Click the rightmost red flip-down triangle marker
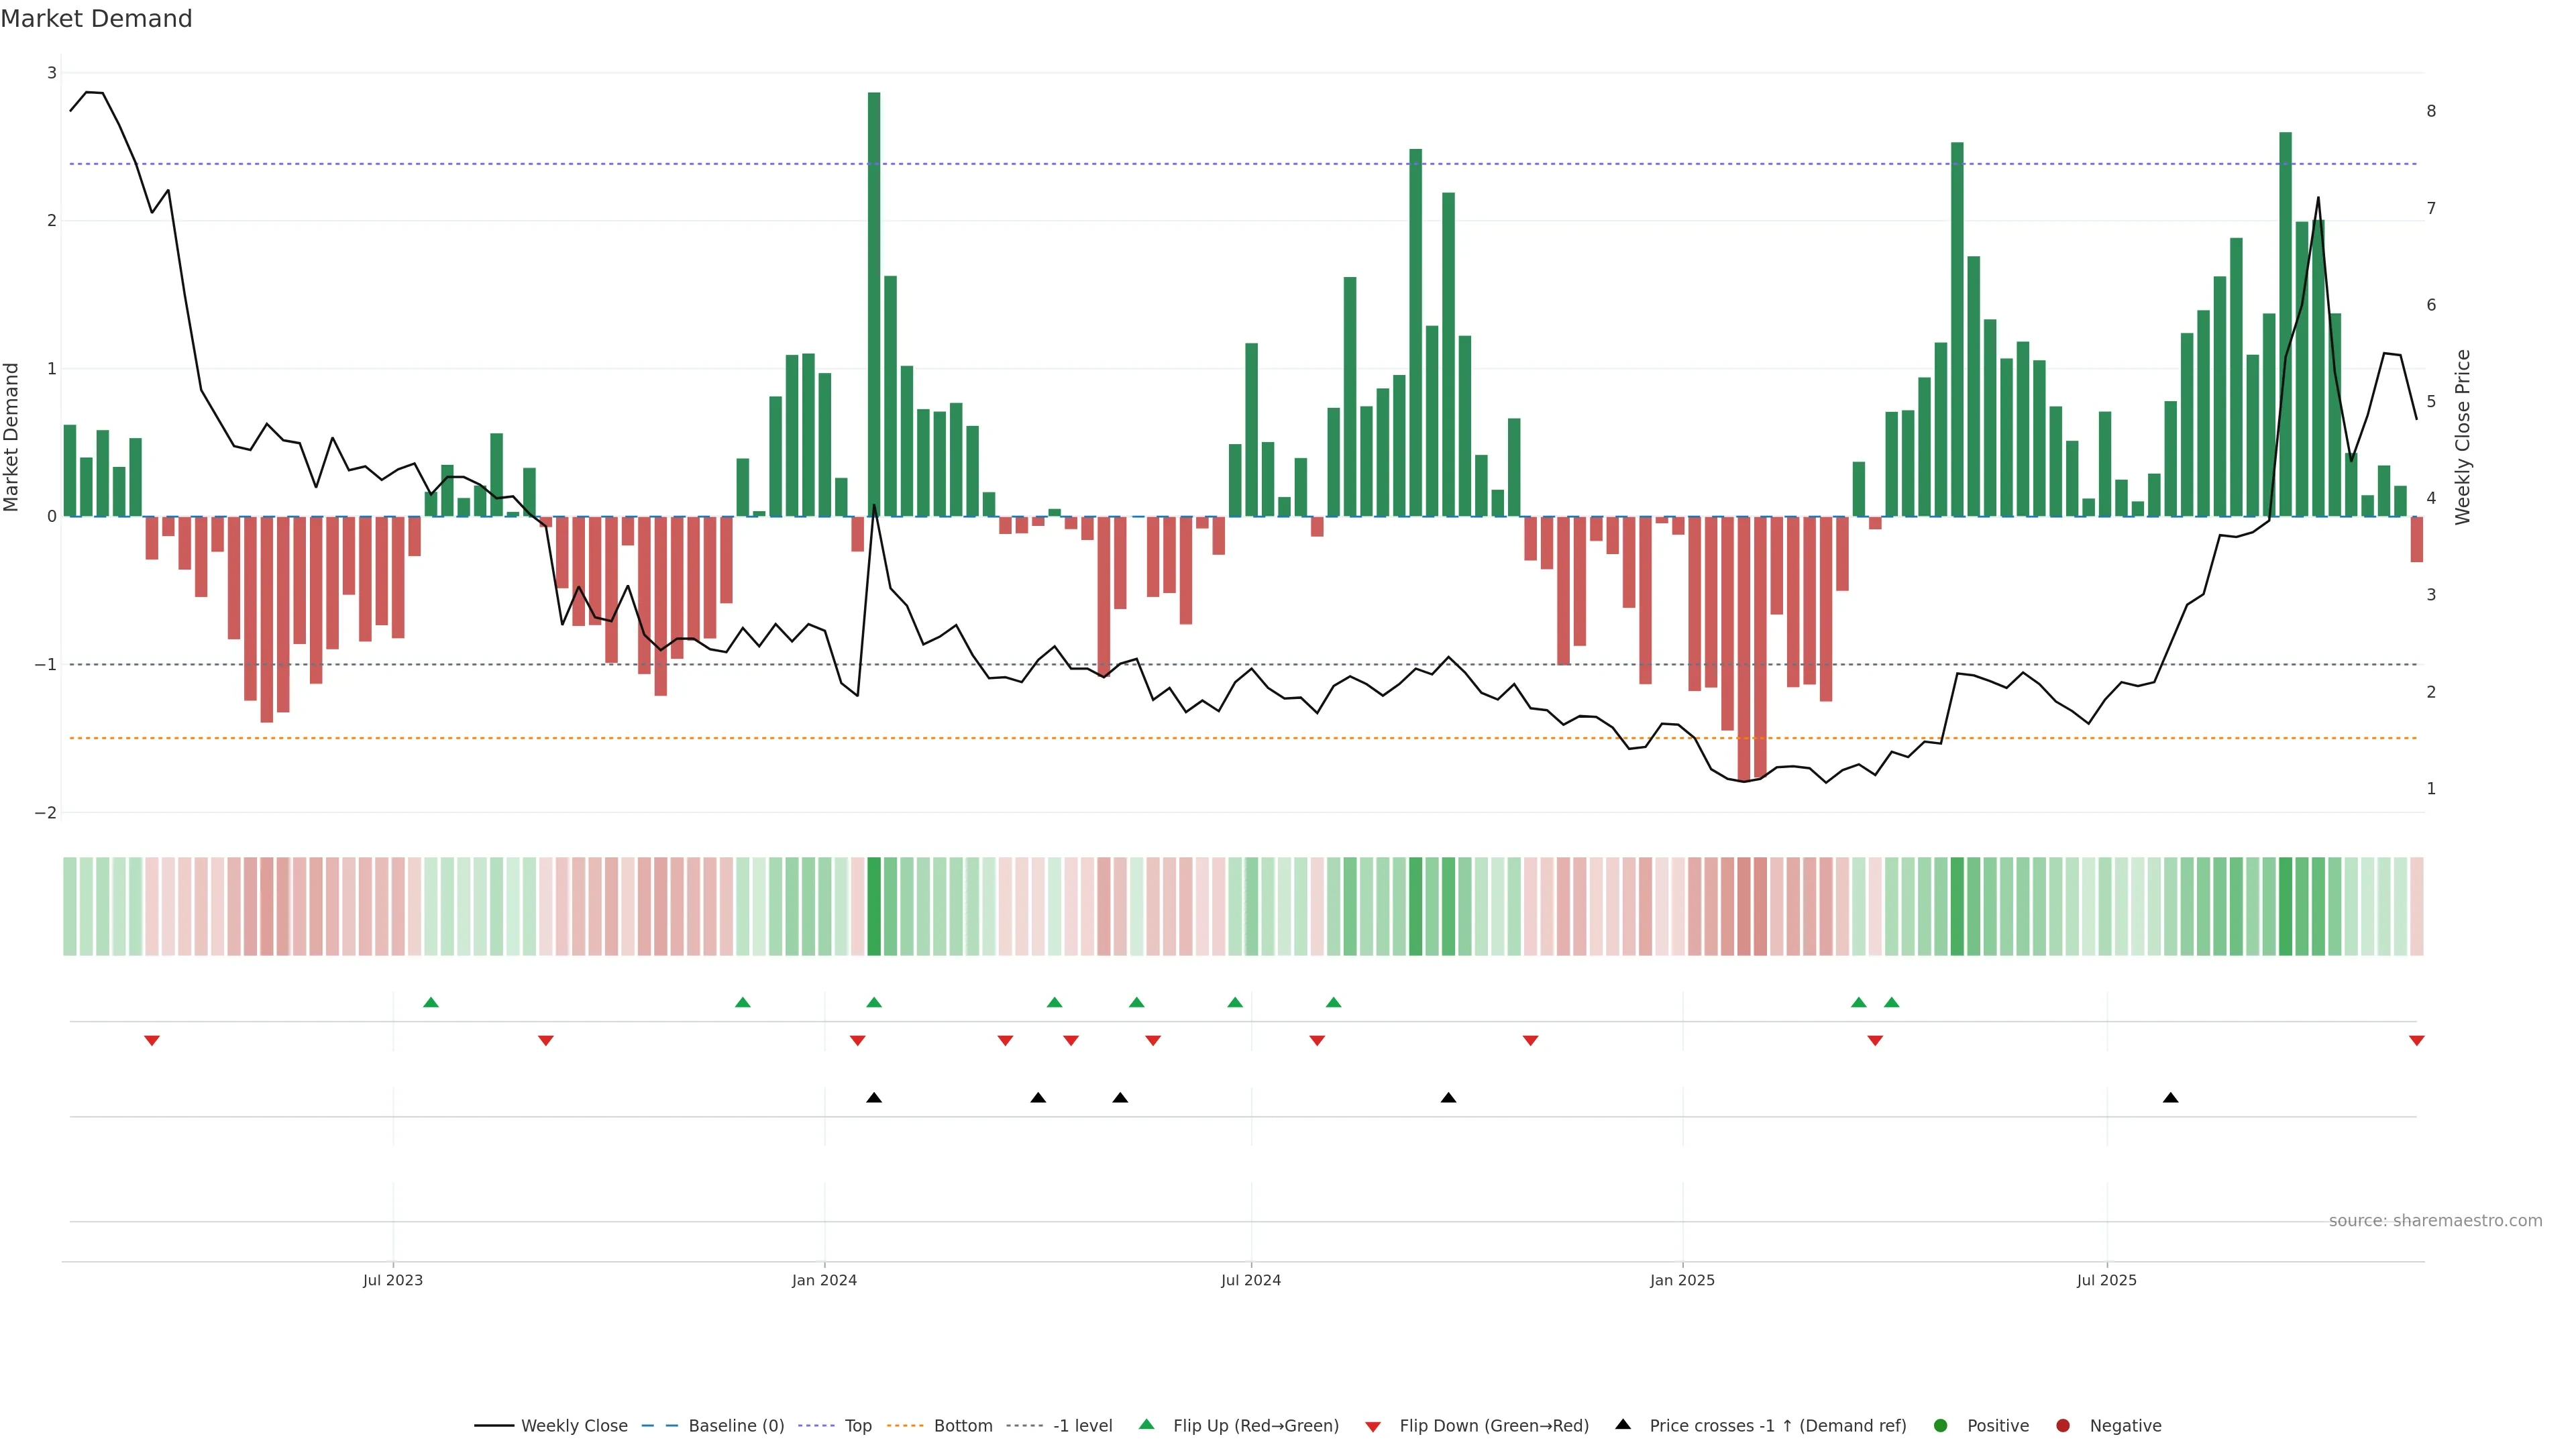This screenshot has height=1449, width=2576. 2417,1041
